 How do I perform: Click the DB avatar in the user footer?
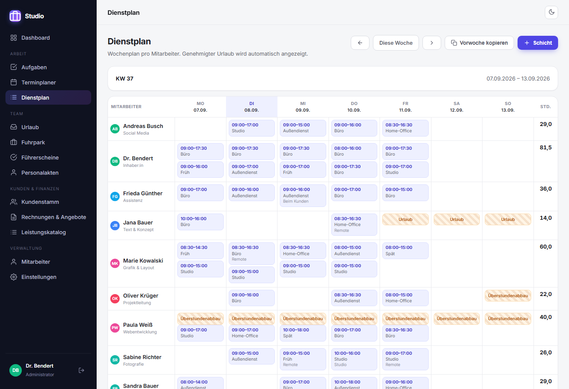tap(16, 370)
